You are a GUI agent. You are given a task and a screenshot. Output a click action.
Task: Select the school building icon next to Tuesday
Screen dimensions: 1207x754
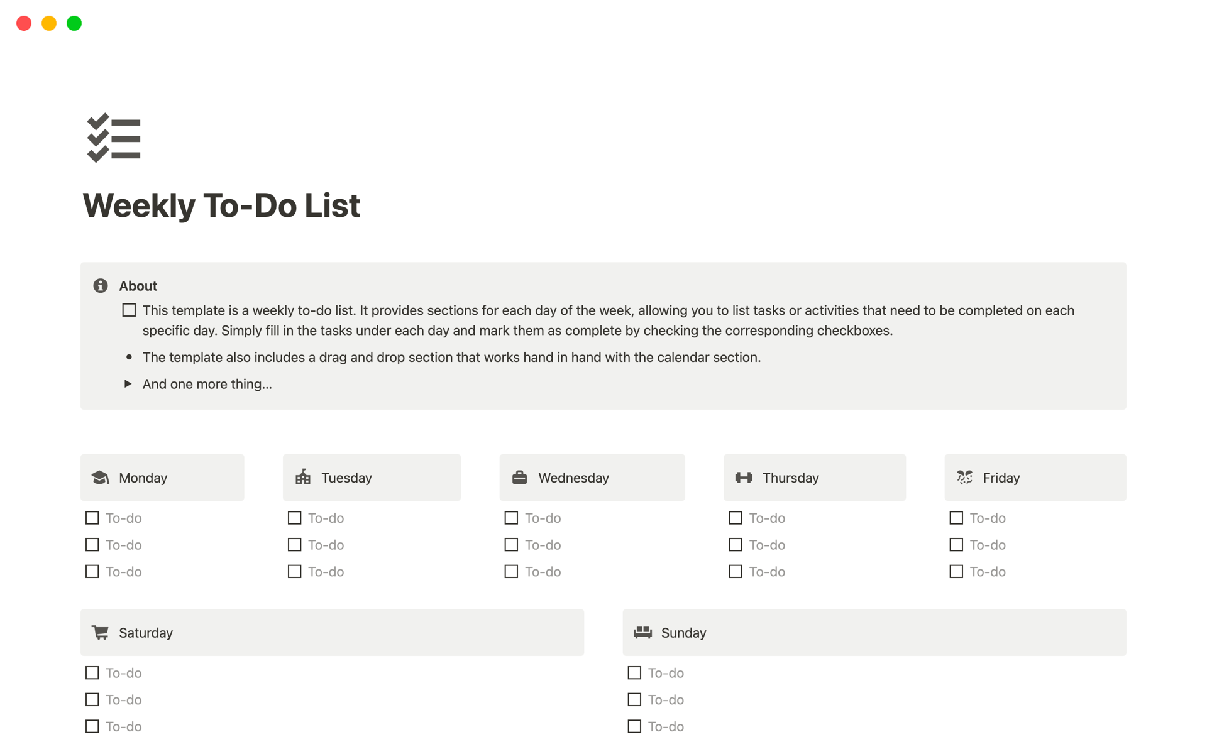[302, 478]
